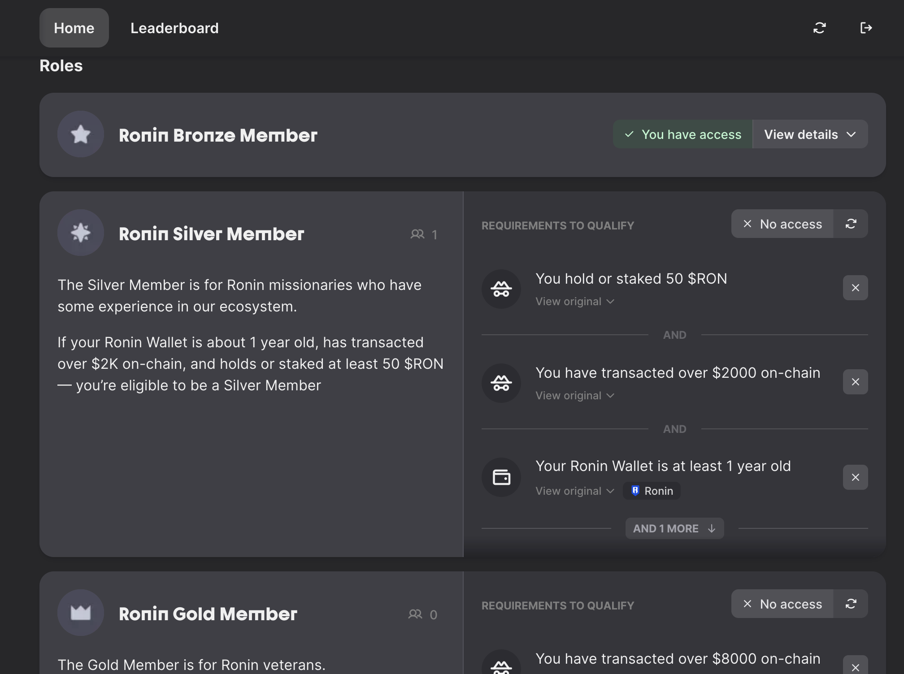This screenshot has width=904, height=674.
Task: Click the refresh icon in top navigation bar
Action: [819, 28]
